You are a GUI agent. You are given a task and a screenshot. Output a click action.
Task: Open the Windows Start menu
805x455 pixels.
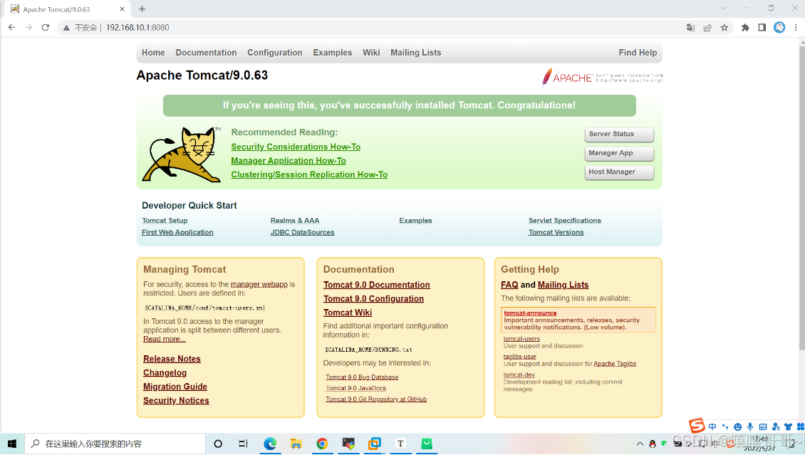coord(12,444)
